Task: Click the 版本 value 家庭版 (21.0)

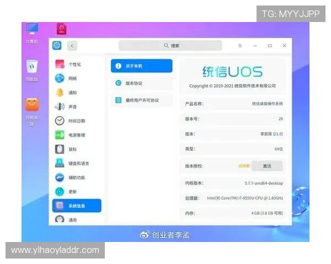Action: [x=271, y=134]
